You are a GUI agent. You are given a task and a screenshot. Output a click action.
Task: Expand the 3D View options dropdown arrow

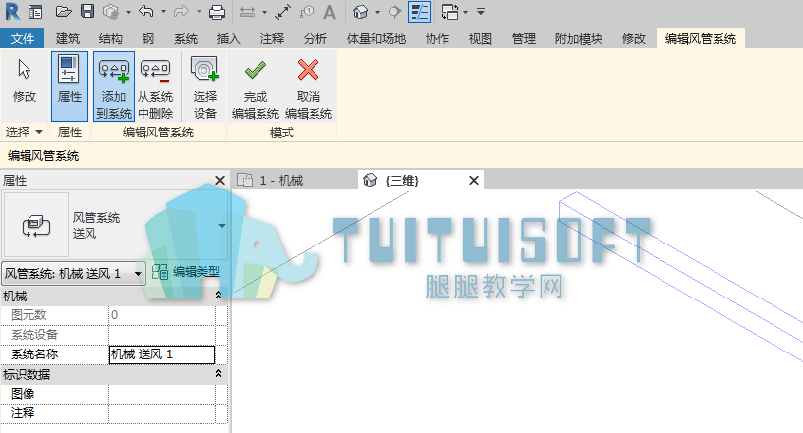coord(377,11)
